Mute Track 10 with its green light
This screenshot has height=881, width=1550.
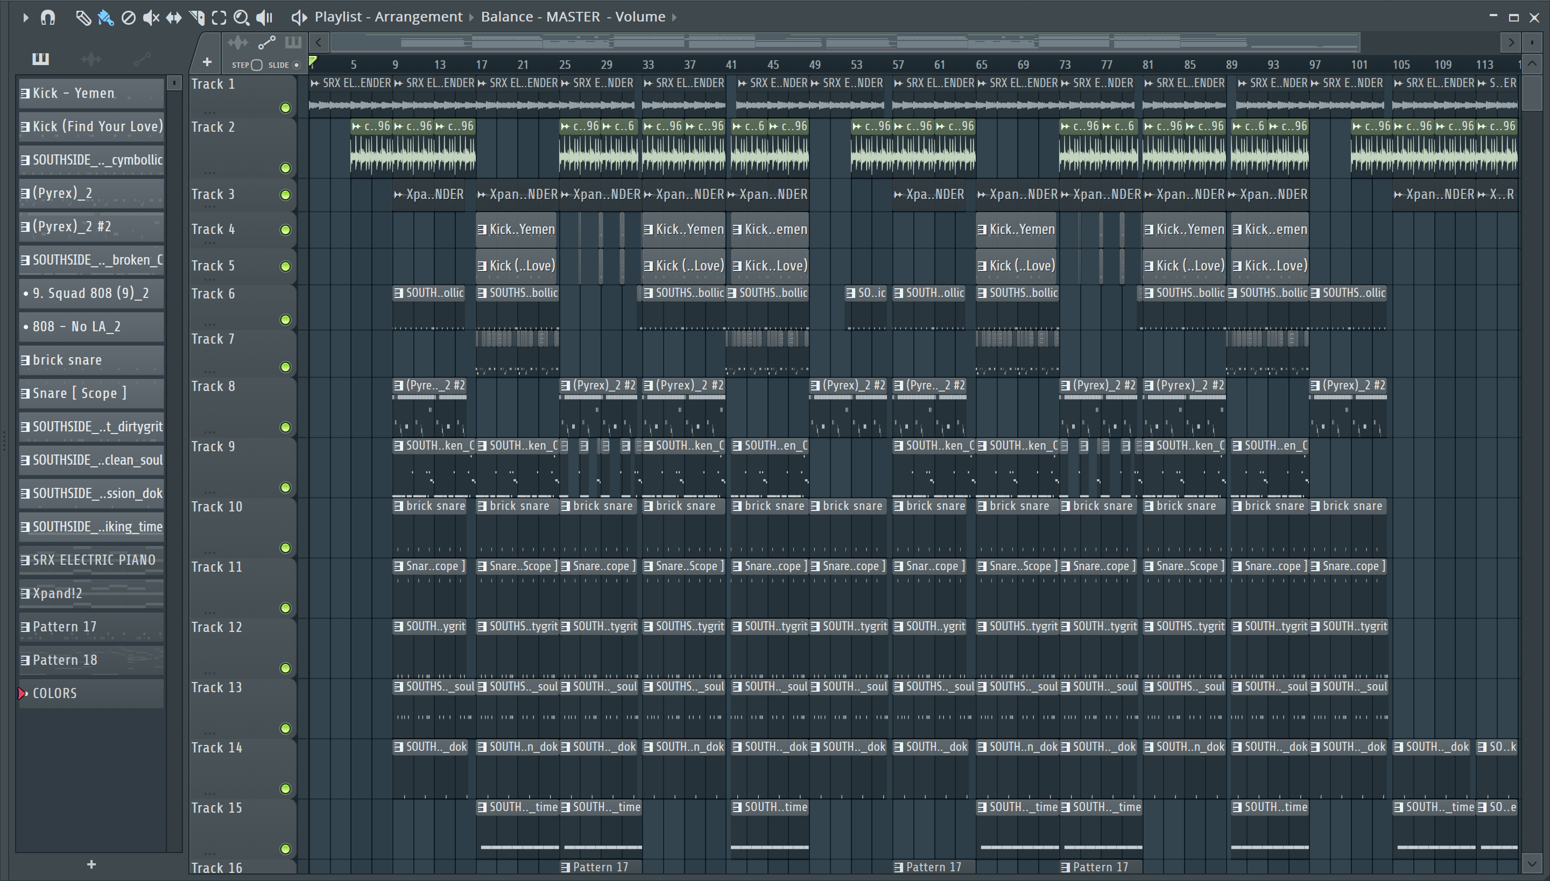tap(285, 548)
